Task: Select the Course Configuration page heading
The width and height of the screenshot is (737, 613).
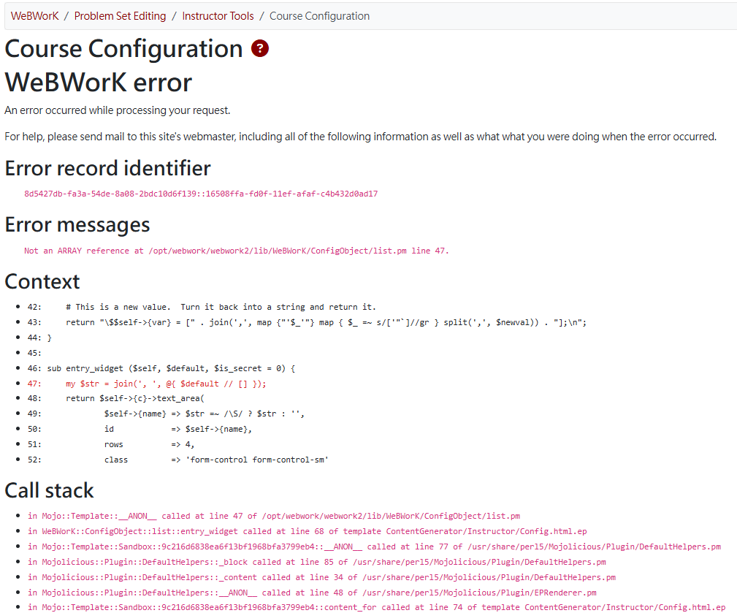Action: (123, 49)
